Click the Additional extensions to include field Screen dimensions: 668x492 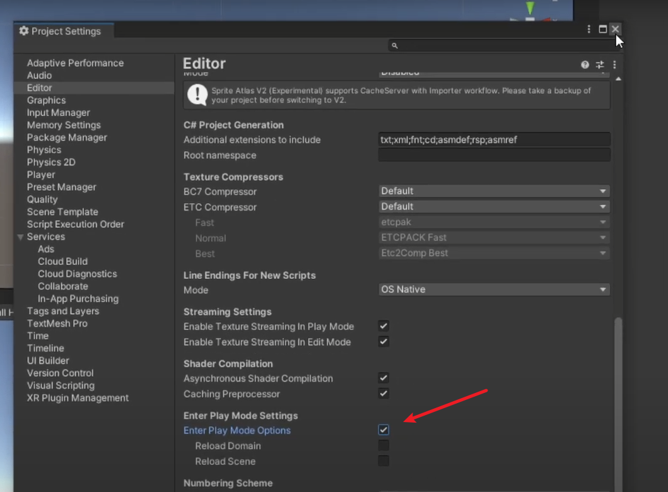click(494, 140)
